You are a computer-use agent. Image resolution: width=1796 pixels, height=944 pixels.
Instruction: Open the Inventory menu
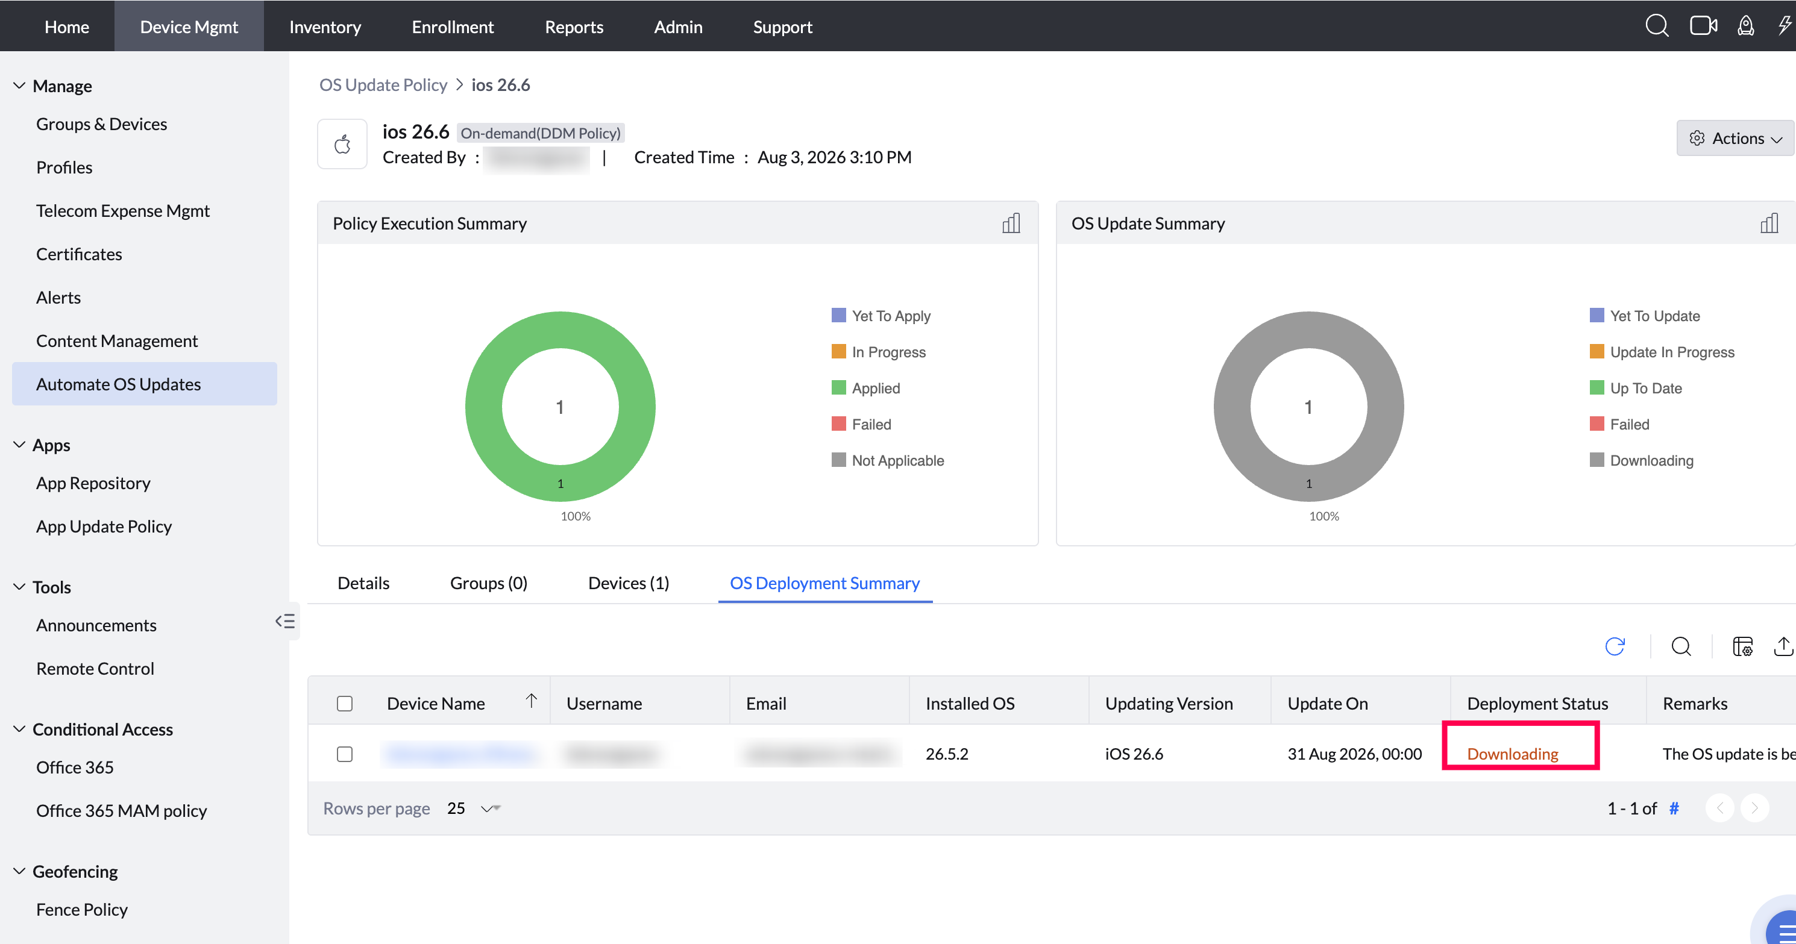coord(325,27)
